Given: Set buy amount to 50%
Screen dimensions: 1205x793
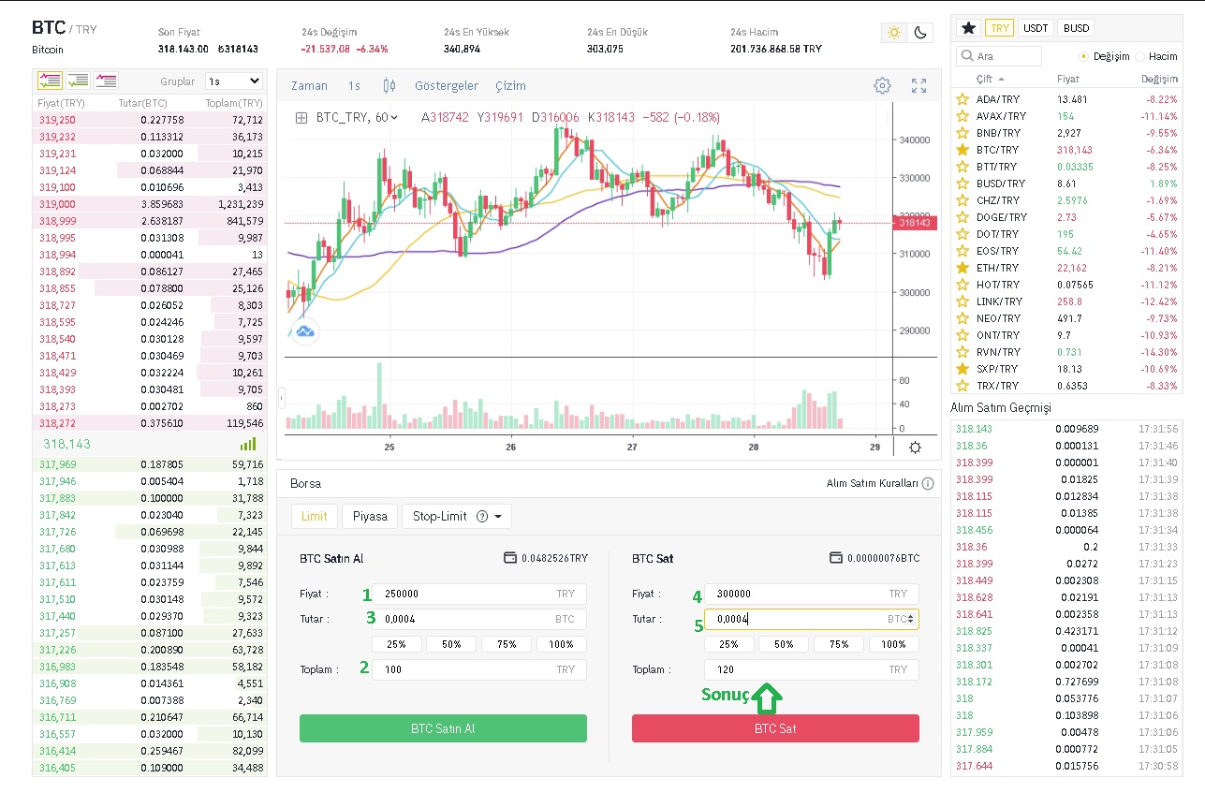Looking at the screenshot, I should click(x=452, y=644).
